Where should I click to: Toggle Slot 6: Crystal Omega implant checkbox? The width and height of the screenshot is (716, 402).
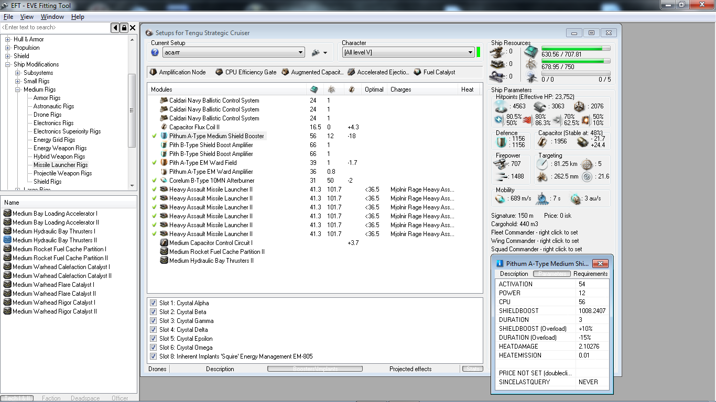[x=153, y=348]
